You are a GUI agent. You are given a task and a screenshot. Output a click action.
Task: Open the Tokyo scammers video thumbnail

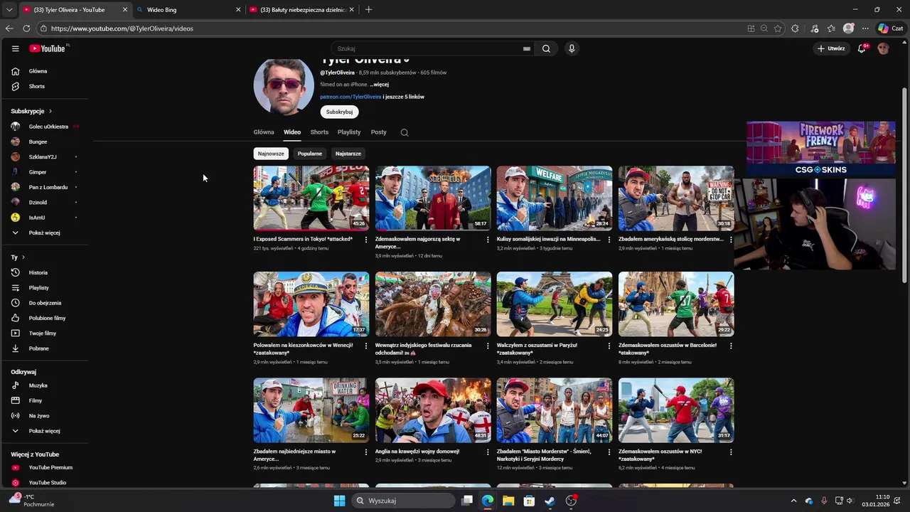311,198
